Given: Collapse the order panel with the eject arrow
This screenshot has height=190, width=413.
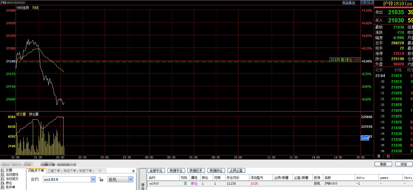Looking at the screenshot, I should pos(133,171).
